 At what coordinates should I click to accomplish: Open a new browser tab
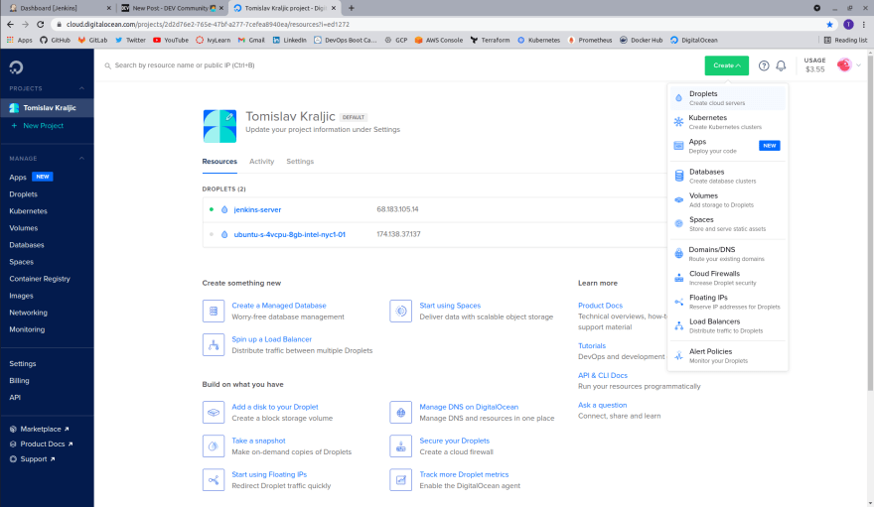(352, 8)
